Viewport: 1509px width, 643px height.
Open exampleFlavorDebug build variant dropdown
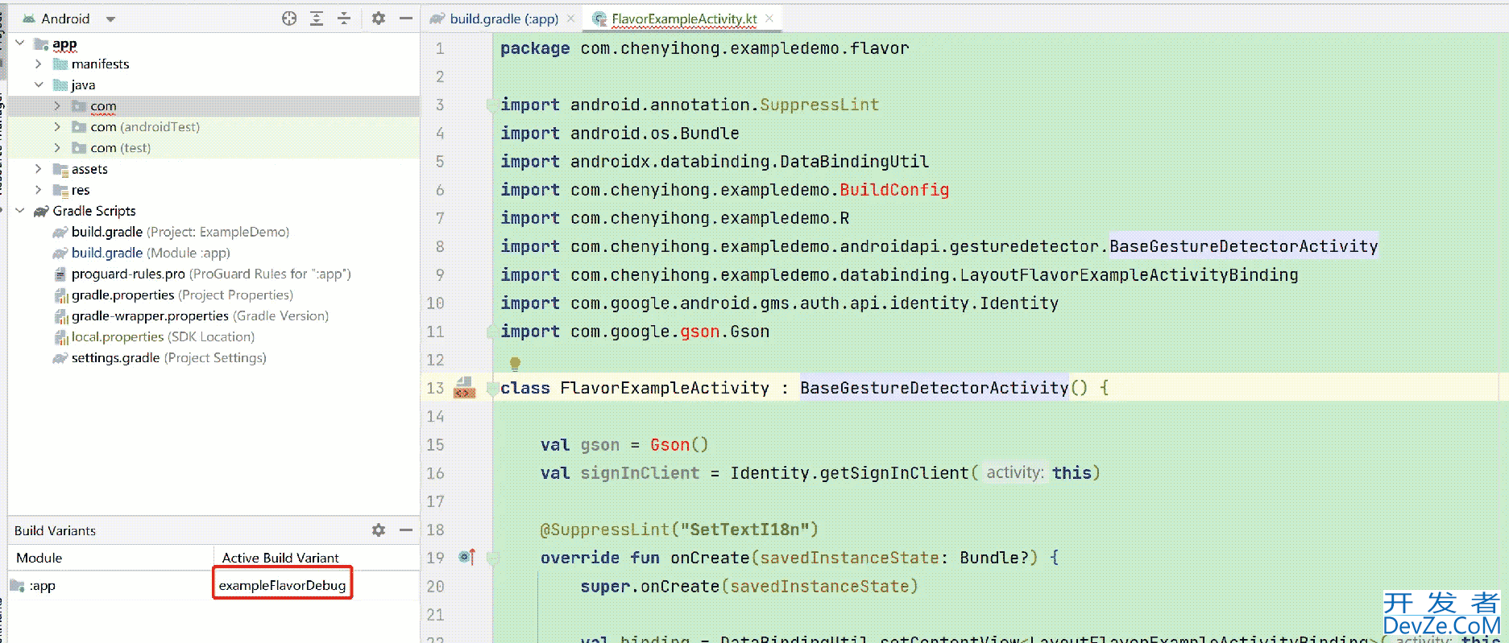pos(282,585)
